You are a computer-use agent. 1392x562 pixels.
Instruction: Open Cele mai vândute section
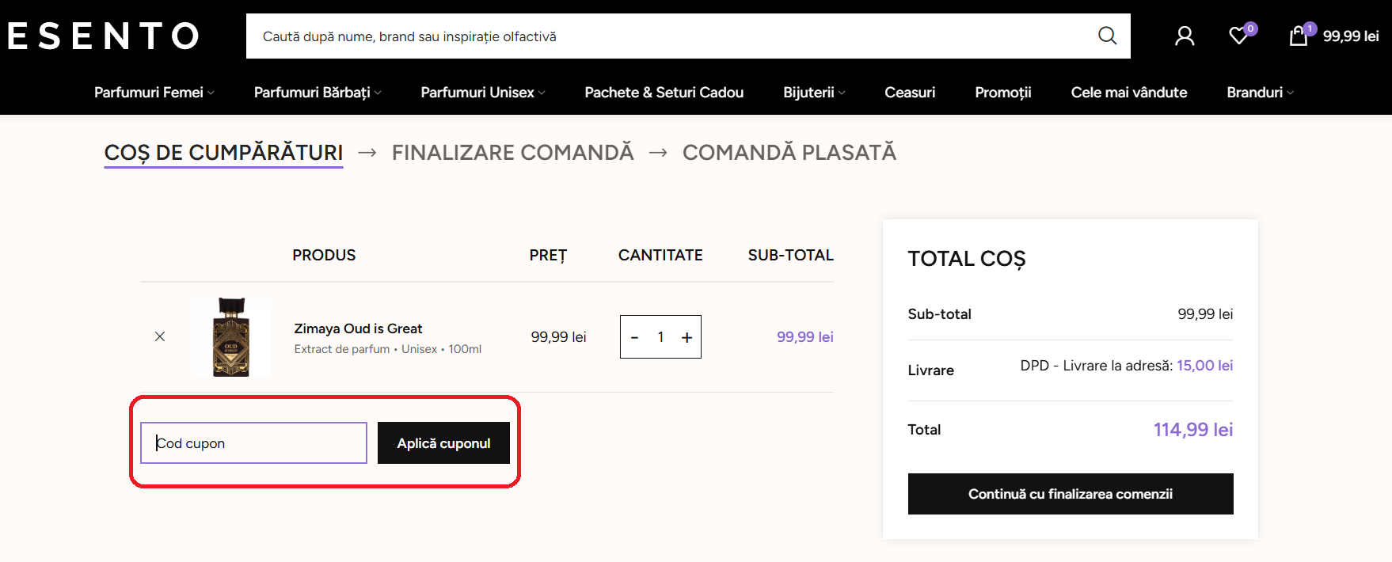coord(1129,93)
